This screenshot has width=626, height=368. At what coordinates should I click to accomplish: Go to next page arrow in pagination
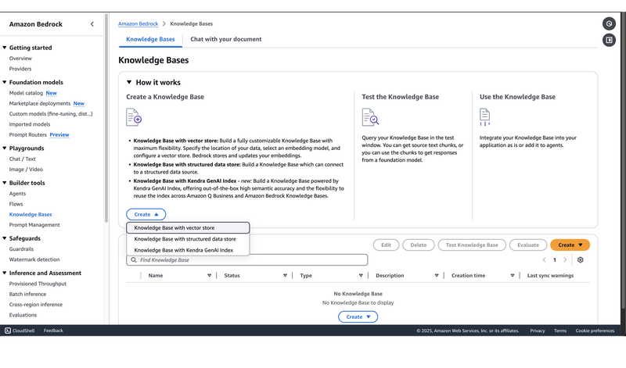tap(565, 260)
